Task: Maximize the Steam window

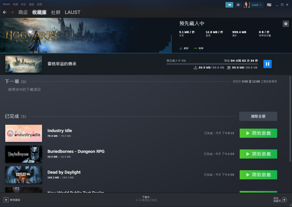Action: [282, 5]
